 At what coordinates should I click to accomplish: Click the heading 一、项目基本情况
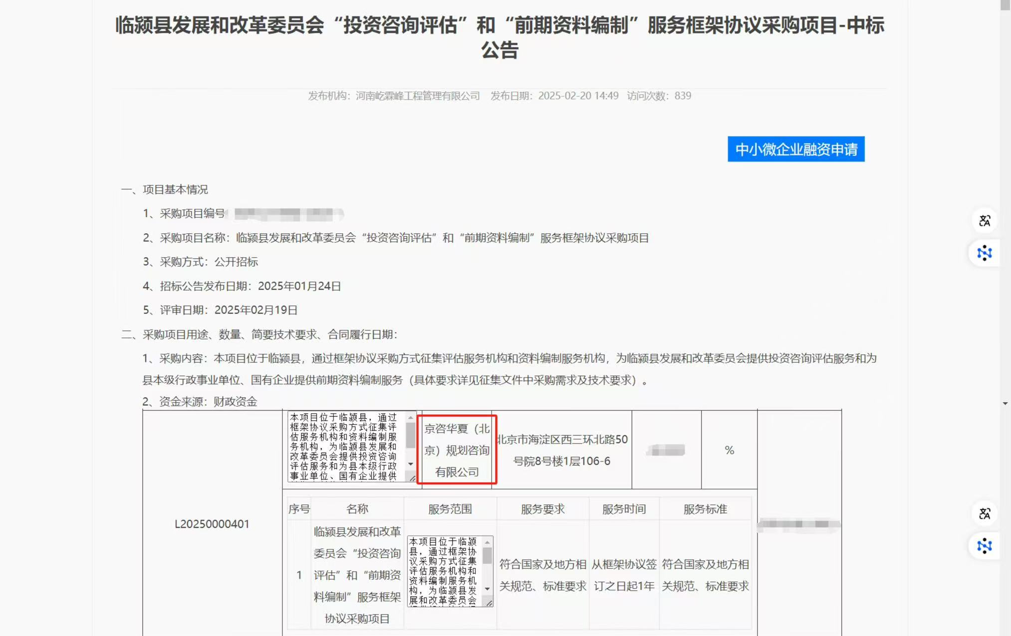tap(164, 189)
